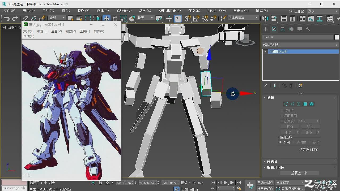340x191 pixels.
Task: Open the 动画(A) menu
Action: tap(145, 11)
